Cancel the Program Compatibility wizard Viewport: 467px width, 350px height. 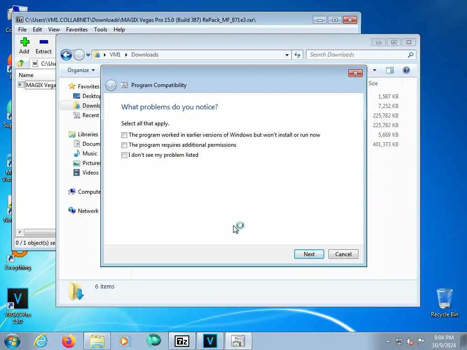343,254
